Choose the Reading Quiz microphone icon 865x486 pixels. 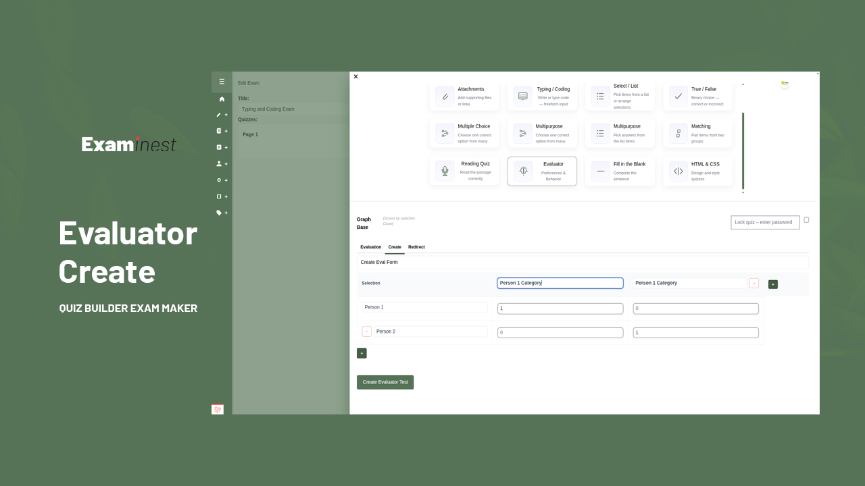tap(445, 171)
